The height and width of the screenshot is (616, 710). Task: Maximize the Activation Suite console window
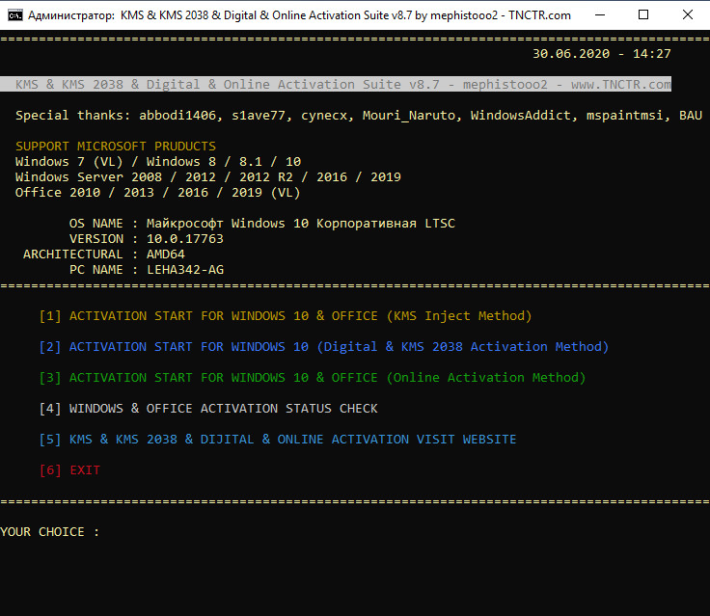(x=643, y=14)
